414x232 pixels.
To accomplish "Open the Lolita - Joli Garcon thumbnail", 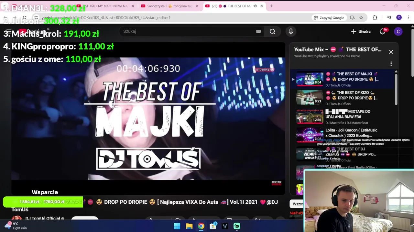I will point(310,135).
